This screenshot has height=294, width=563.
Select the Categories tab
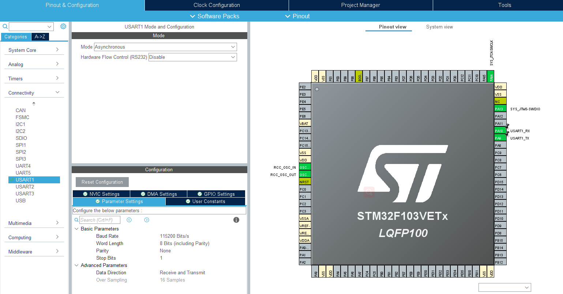[x=16, y=37]
